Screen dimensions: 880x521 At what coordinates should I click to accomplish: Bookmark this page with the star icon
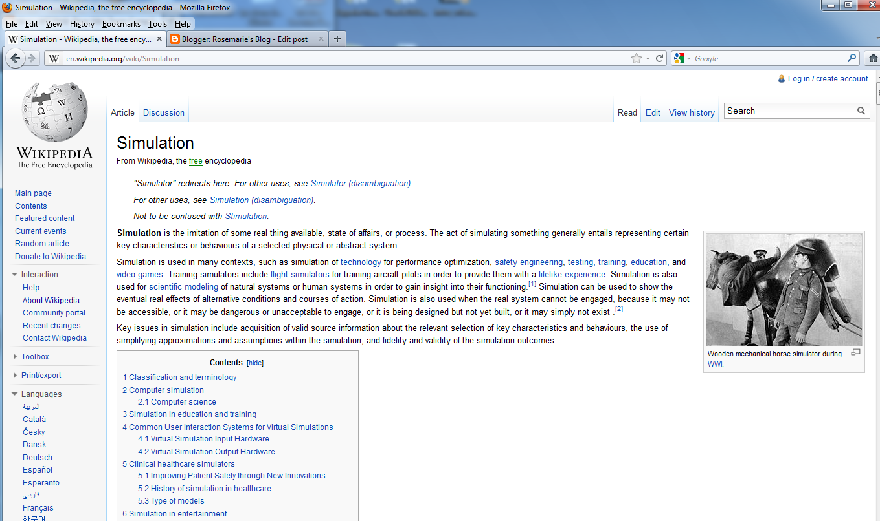point(637,58)
